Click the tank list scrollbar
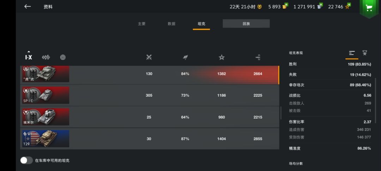 point(281,113)
